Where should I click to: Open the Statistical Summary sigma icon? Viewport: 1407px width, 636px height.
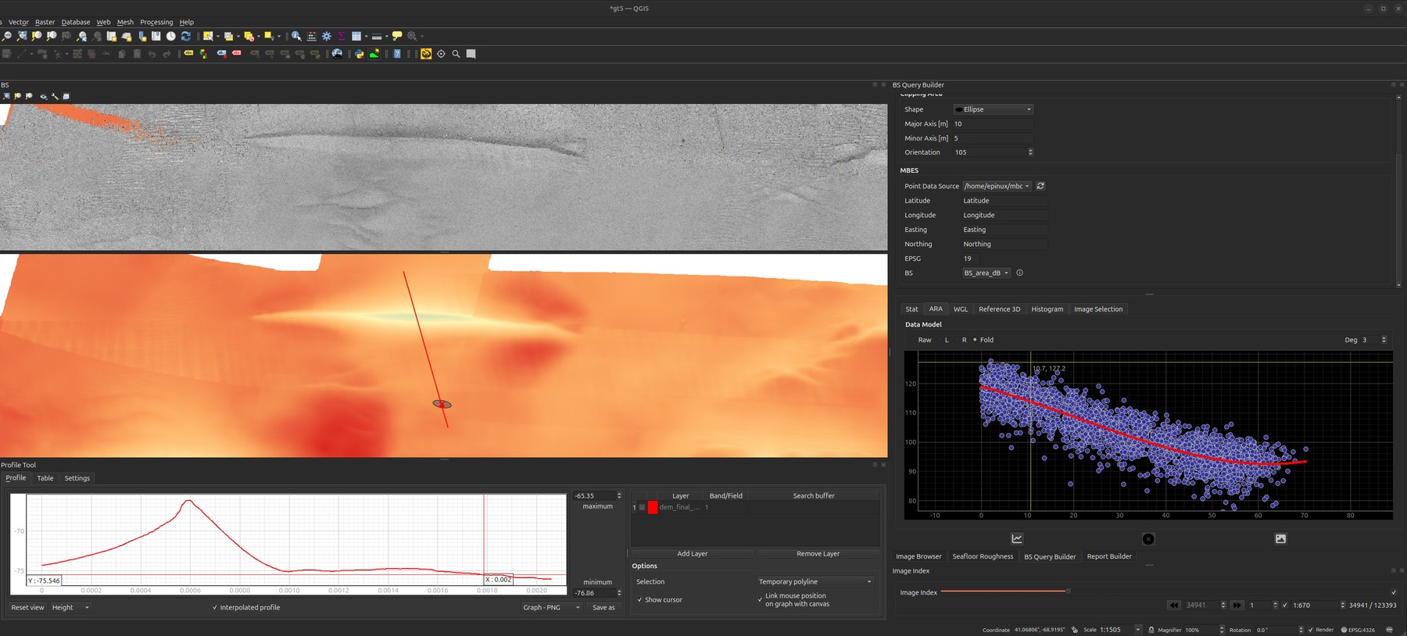[x=342, y=36]
